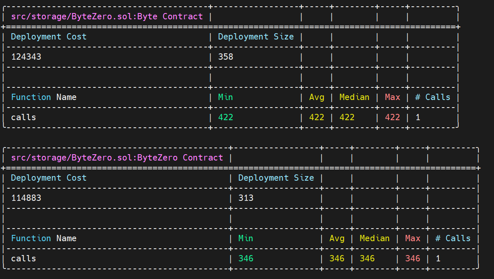Click the red Max header in second table
494x279 pixels.
[x=413, y=238]
